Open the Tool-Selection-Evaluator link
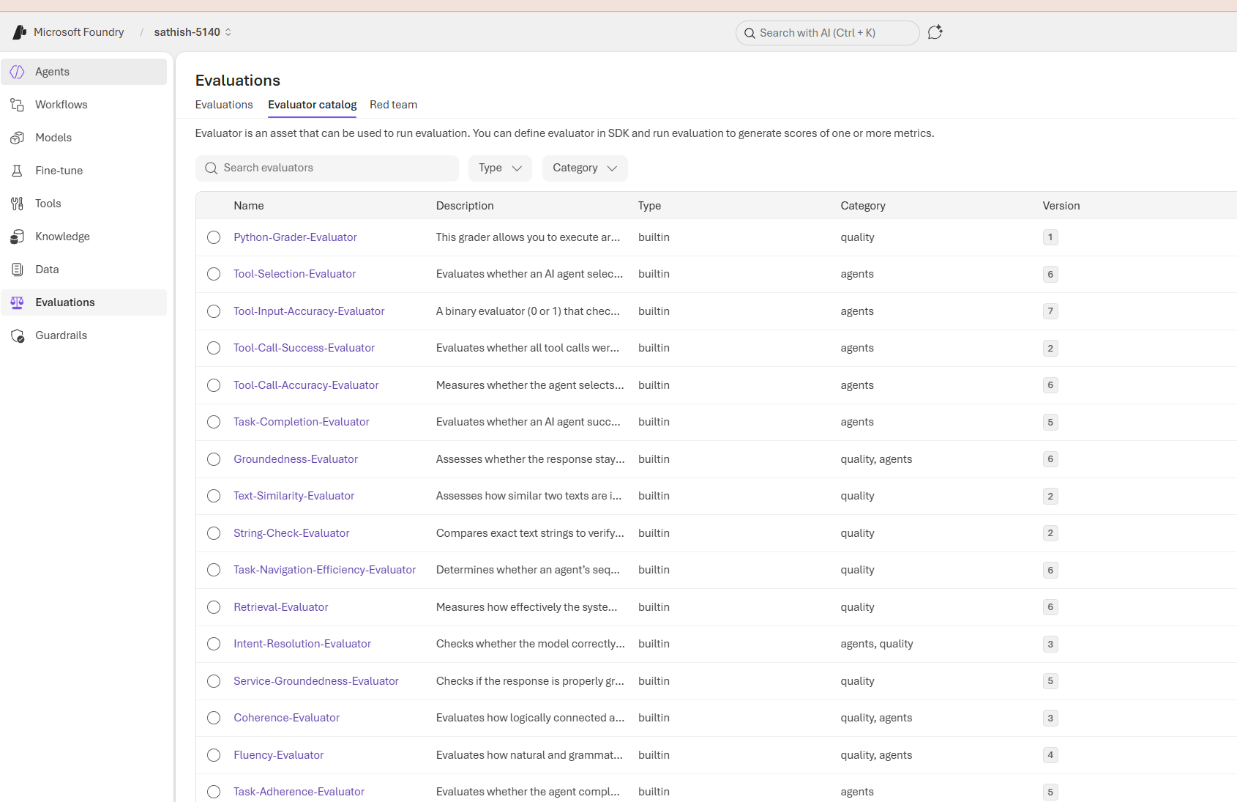 294,274
